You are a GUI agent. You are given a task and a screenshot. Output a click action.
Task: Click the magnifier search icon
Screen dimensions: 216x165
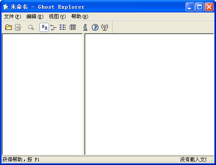31,27
